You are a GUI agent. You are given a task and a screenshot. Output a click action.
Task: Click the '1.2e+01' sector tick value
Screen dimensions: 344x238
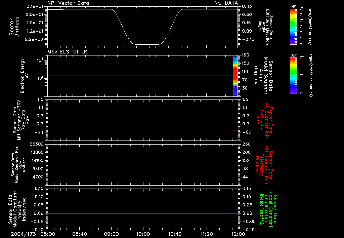point(35,31)
